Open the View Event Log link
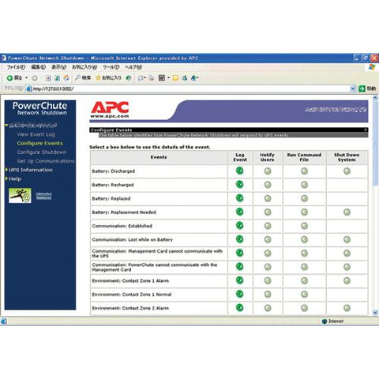The height and width of the screenshot is (379, 379). pos(36,134)
